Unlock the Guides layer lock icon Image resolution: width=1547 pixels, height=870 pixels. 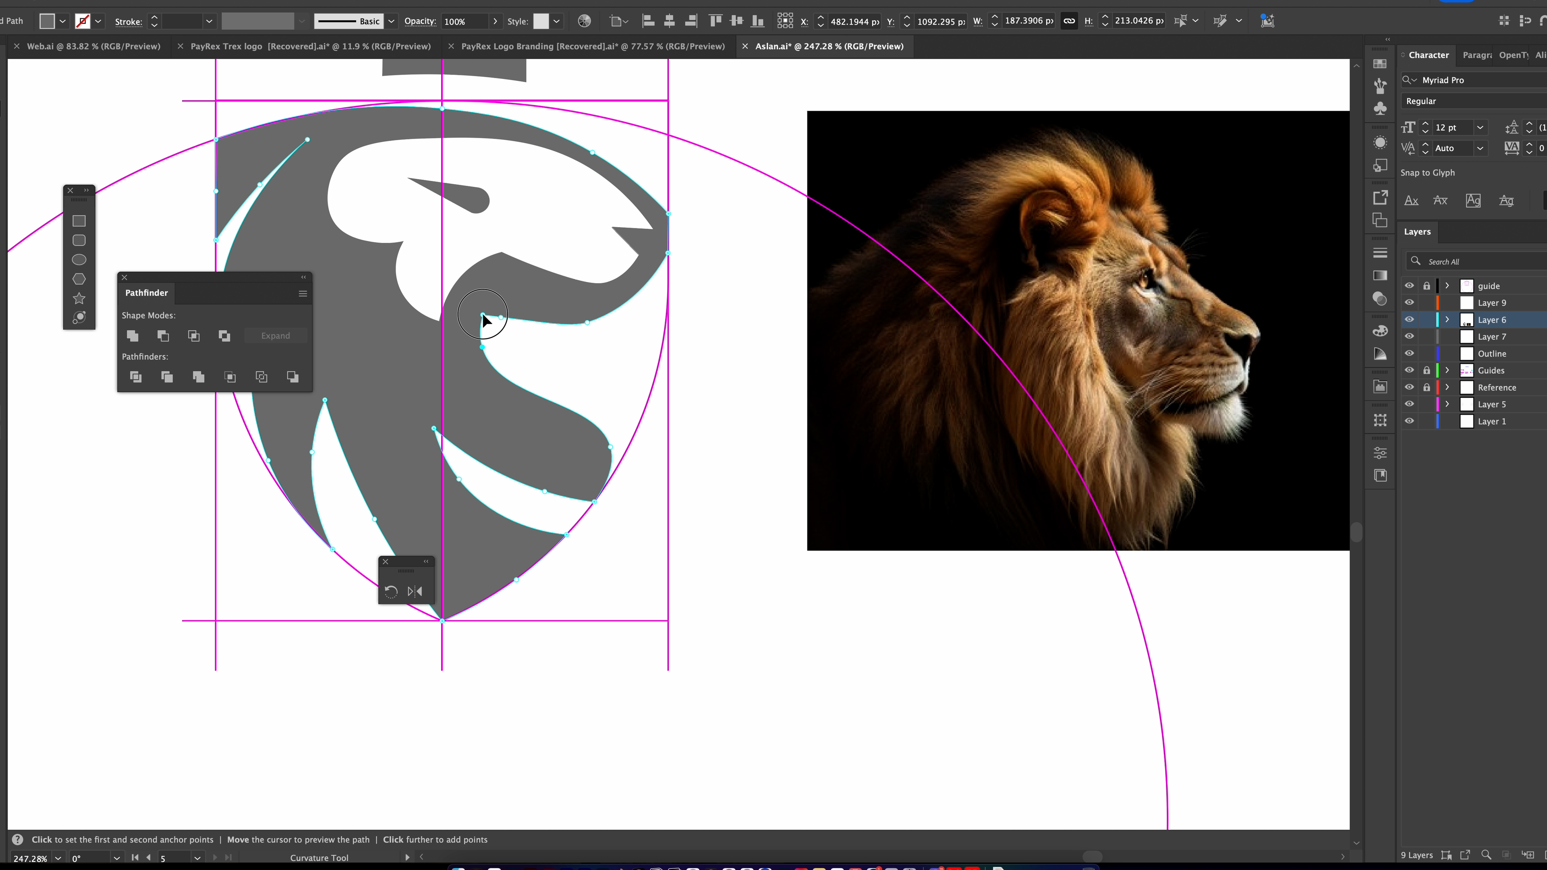click(x=1426, y=371)
